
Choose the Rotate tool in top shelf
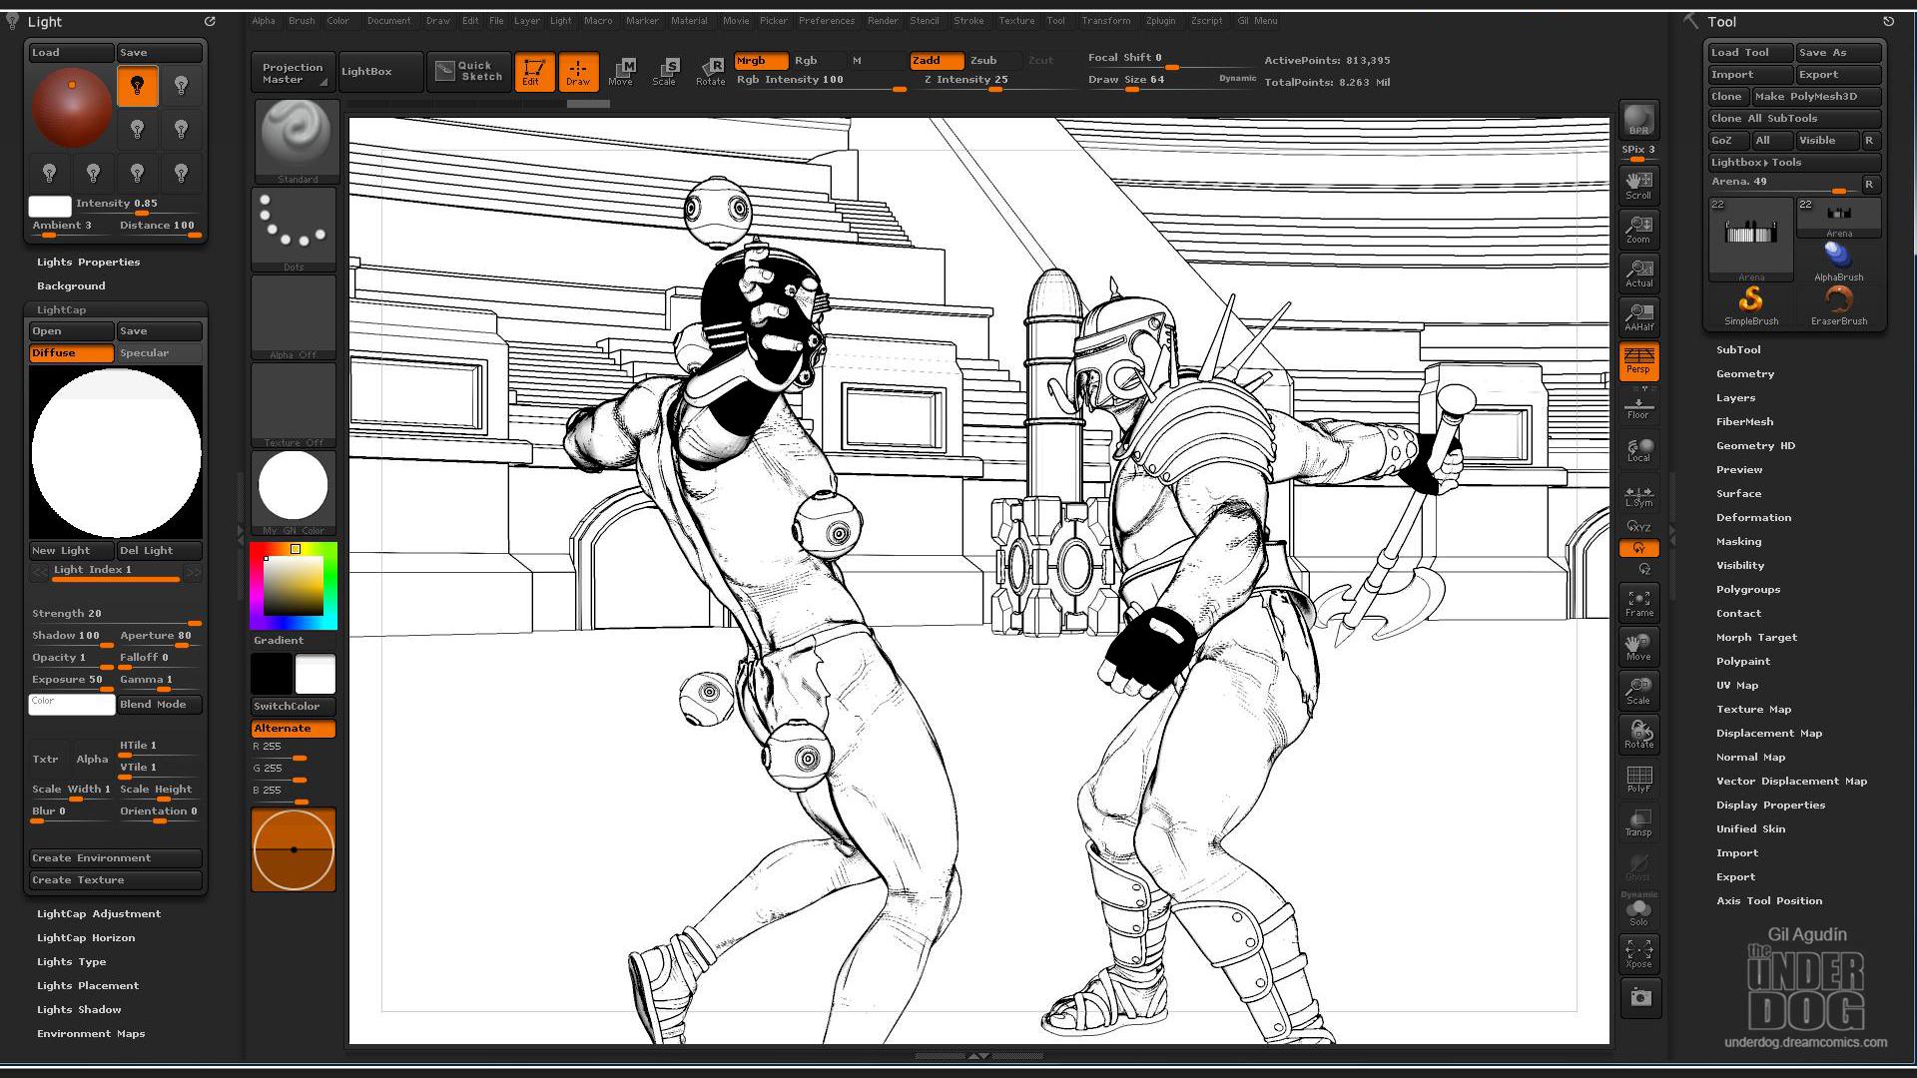pyautogui.click(x=710, y=71)
